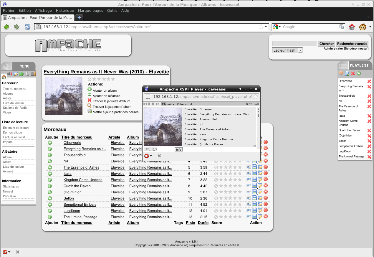The width and height of the screenshot is (374, 257).
Task: Click the Ajouter en aléatoire link
Action: tap(106, 96)
